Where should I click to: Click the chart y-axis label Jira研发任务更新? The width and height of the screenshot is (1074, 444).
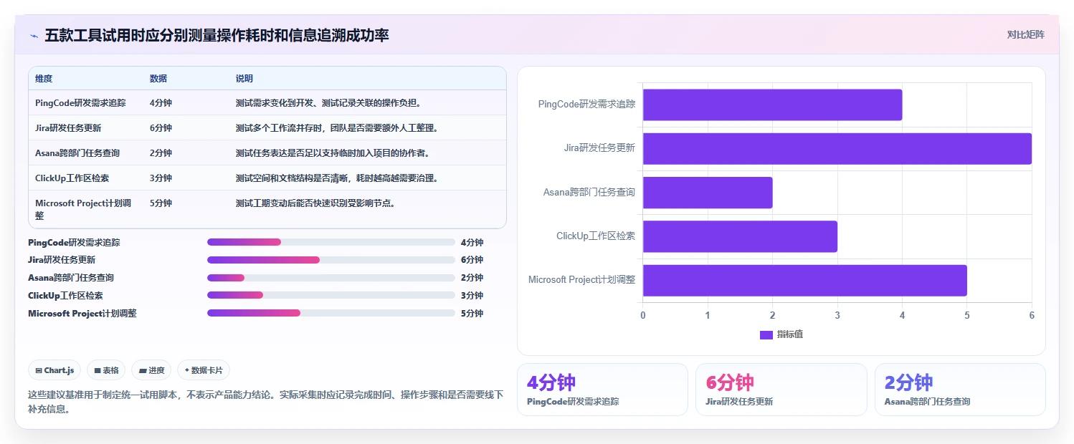pyautogui.click(x=599, y=148)
